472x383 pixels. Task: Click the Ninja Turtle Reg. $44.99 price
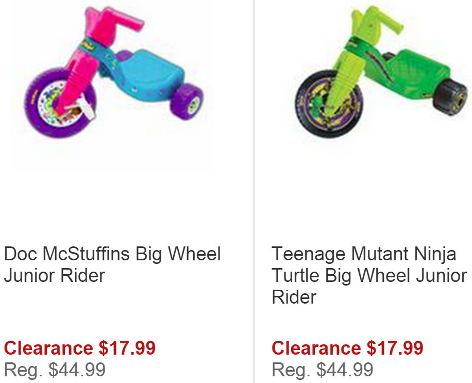323,370
